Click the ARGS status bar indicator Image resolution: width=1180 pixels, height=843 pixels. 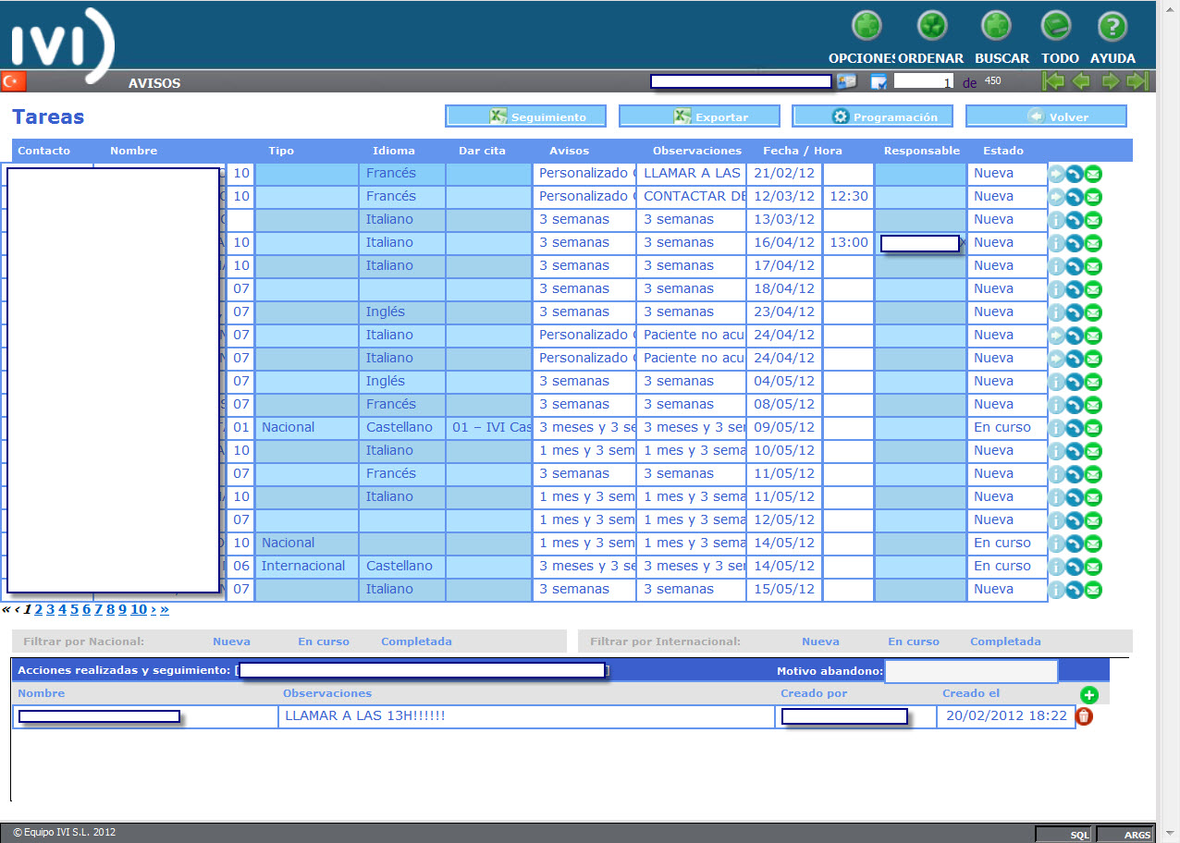[1125, 834]
